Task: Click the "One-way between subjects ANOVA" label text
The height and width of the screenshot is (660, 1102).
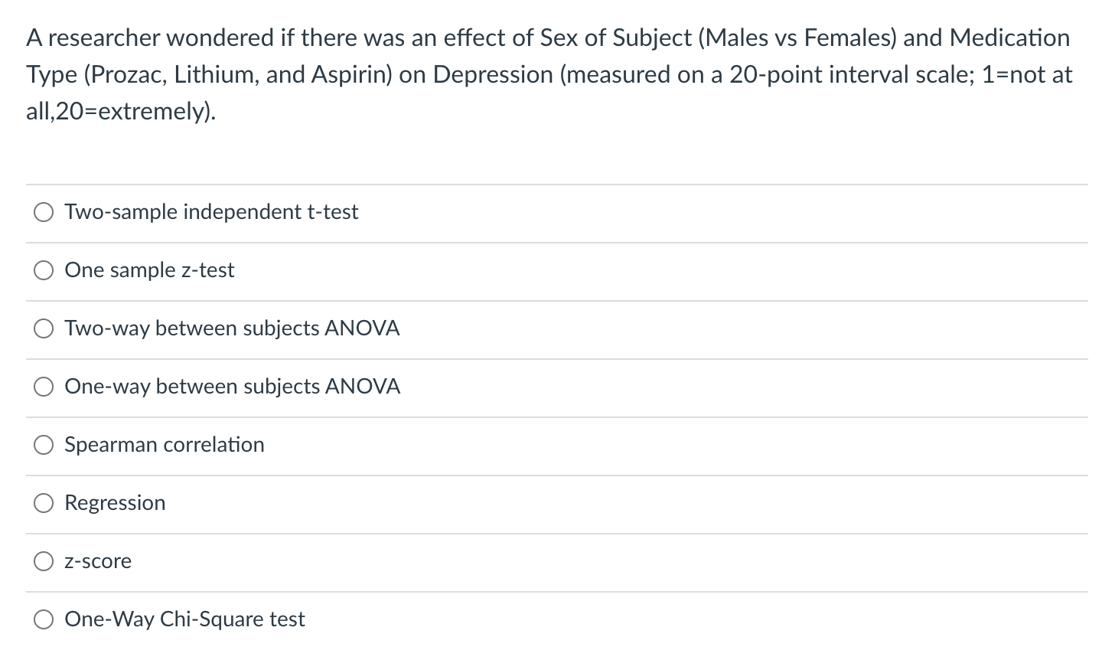Action: click(x=232, y=387)
